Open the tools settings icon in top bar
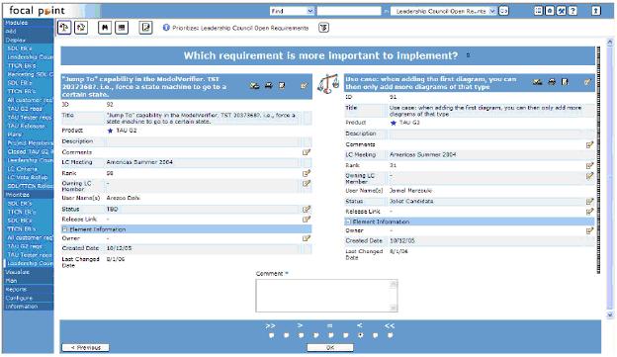The width and height of the screenshot is (617, 357). click(561, 11)
